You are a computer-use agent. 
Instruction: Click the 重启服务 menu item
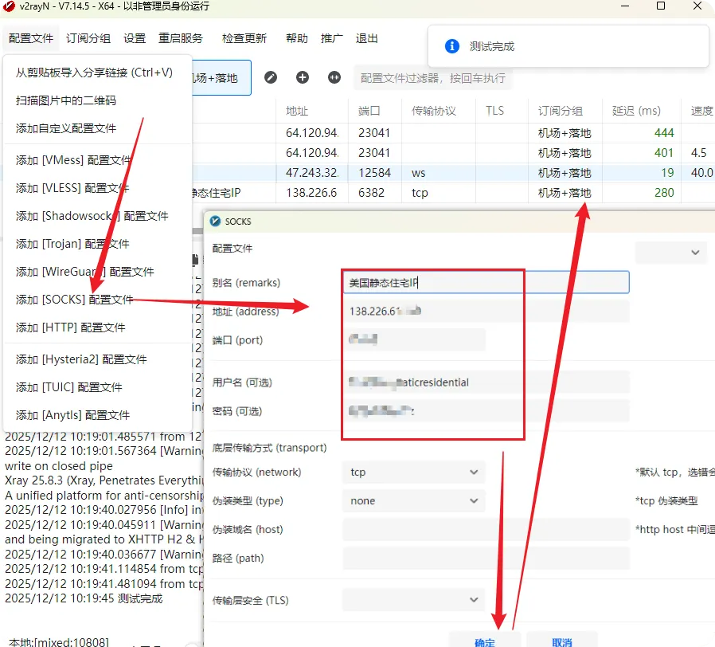pyautogui.click(x=181, y=38)
